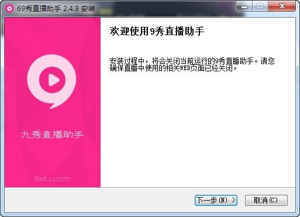Click the 9xiu.com text at panel bottom
Viewport: 300px width, 217px height.
[x=52, y=178]
